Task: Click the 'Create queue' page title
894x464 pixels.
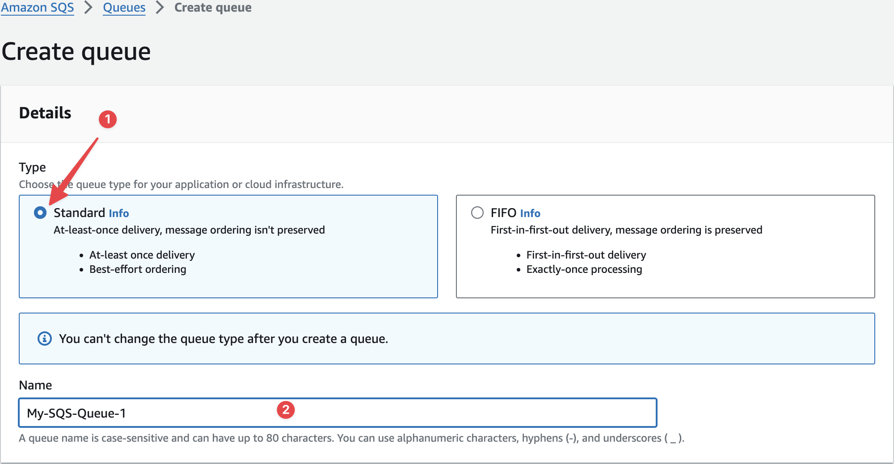Action: (76, 52)
